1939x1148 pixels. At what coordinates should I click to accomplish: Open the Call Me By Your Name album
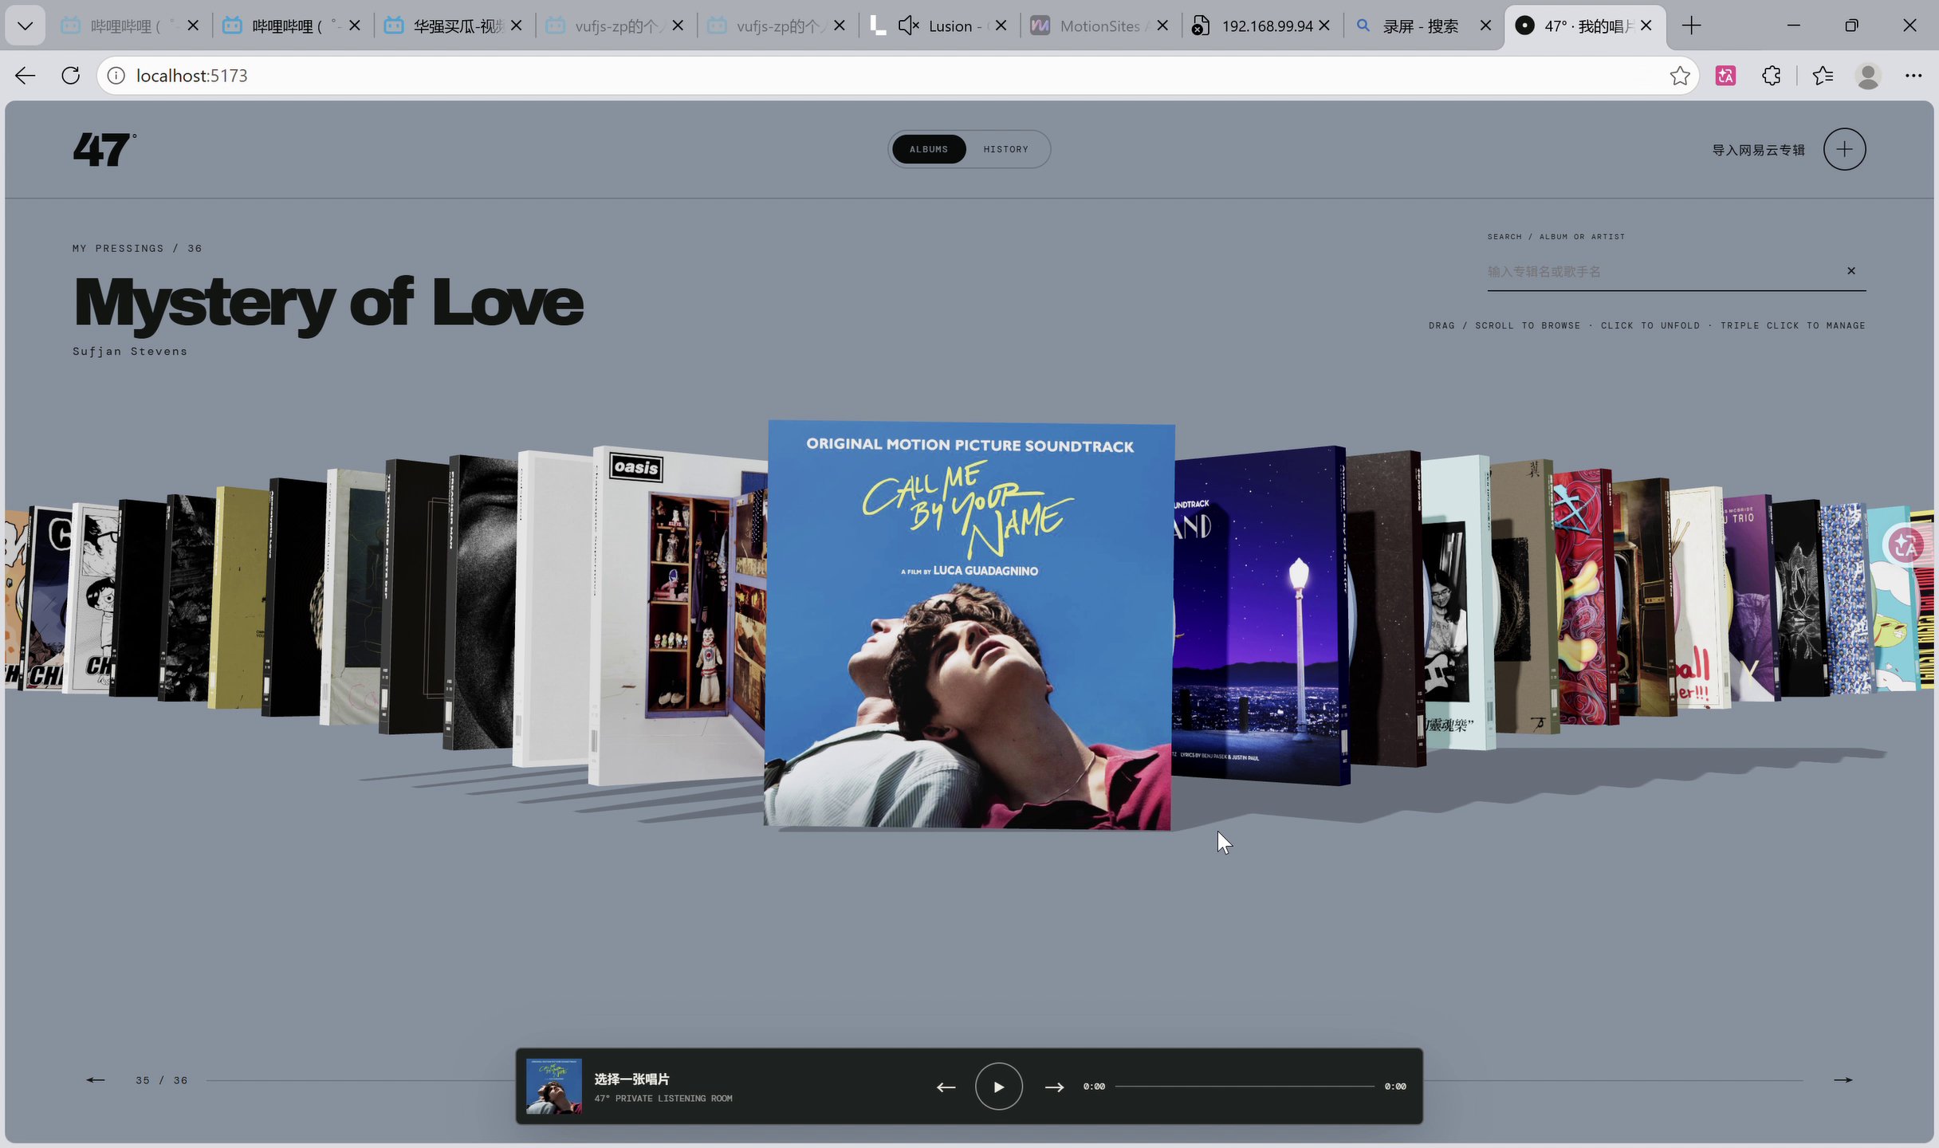coord(968,626)
